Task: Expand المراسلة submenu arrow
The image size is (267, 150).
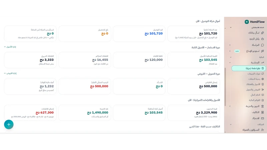Action: click(230, 45)
